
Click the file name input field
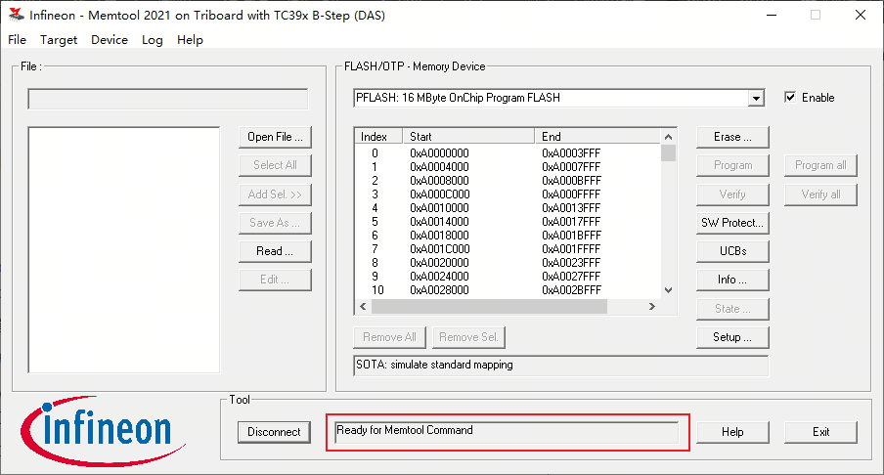coord(168,99)
